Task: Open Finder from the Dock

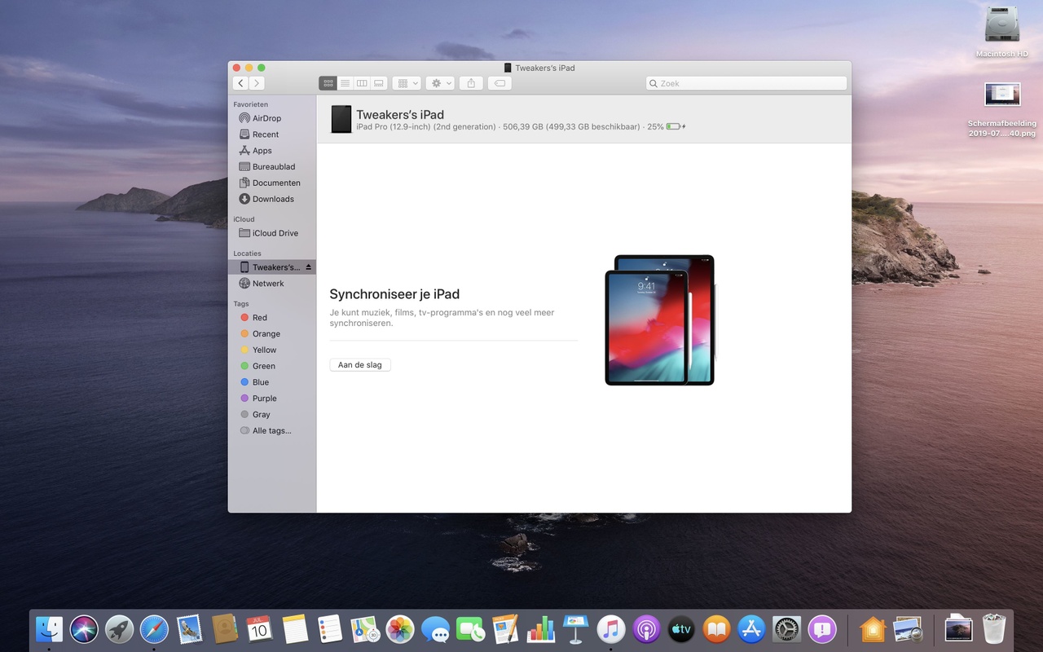Action: (50, 629)
